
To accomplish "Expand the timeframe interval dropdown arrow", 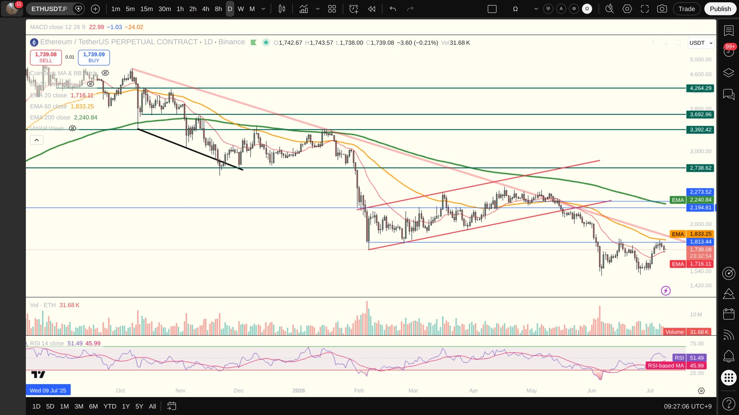I will point(263,9).
